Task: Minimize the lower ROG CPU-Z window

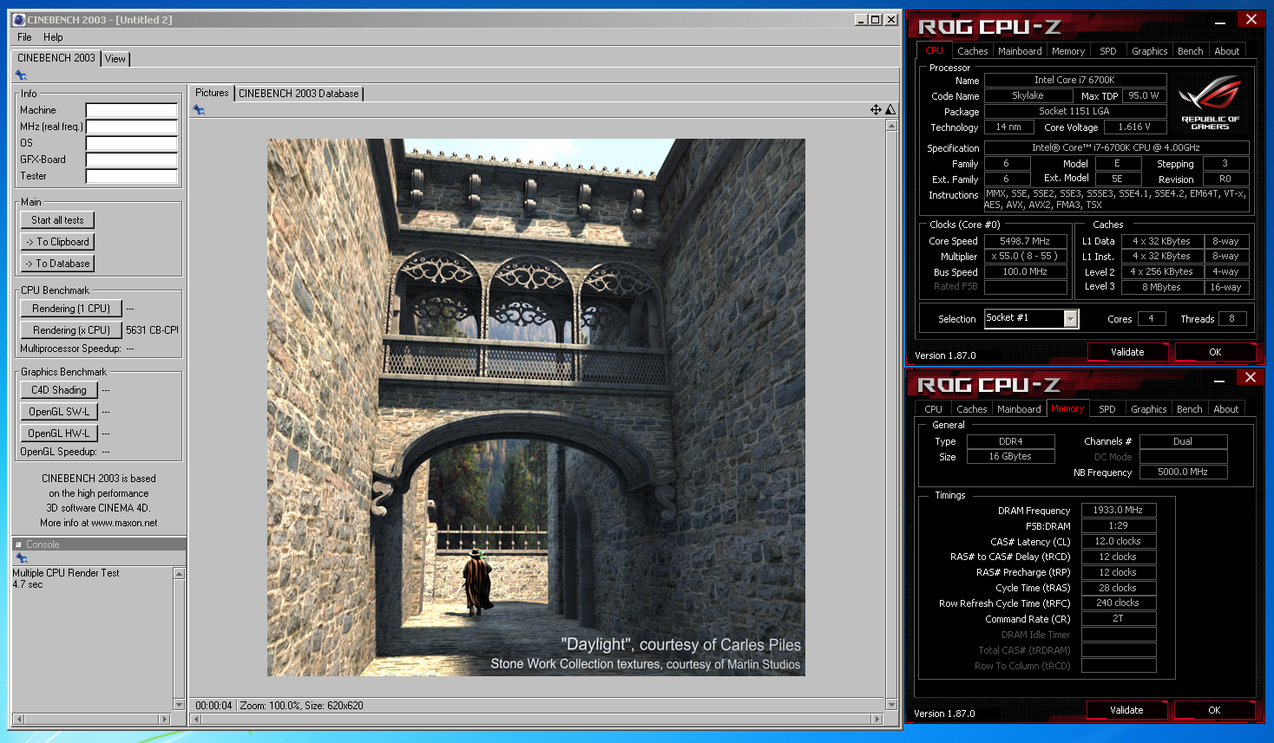Action: (x=1219, y=379)
